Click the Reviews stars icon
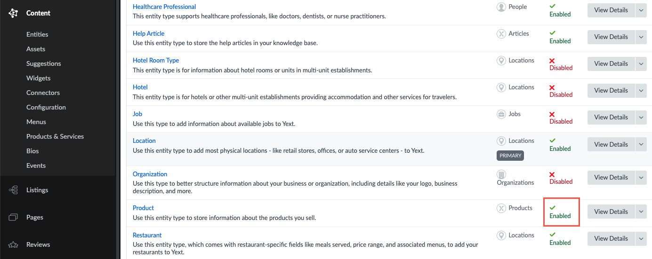This screenshot has height=259, width=652. tap(13, 244)
